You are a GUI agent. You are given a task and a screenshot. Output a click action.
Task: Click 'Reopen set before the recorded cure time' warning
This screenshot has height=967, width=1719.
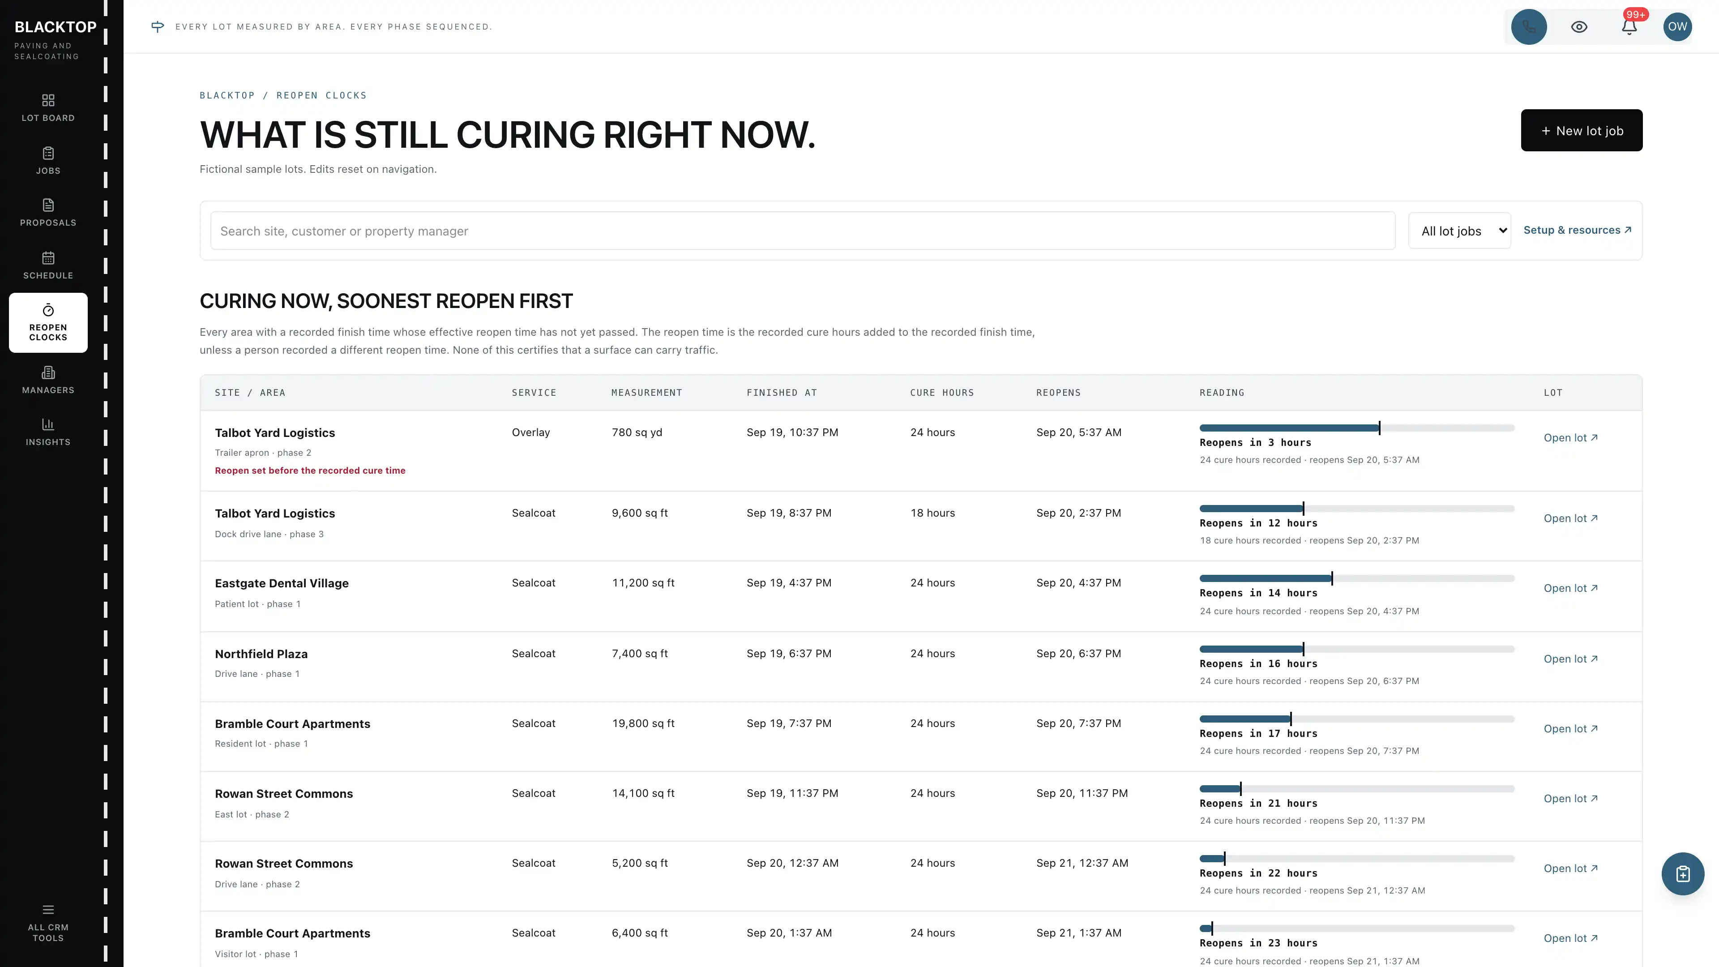[x=310, y=471]
